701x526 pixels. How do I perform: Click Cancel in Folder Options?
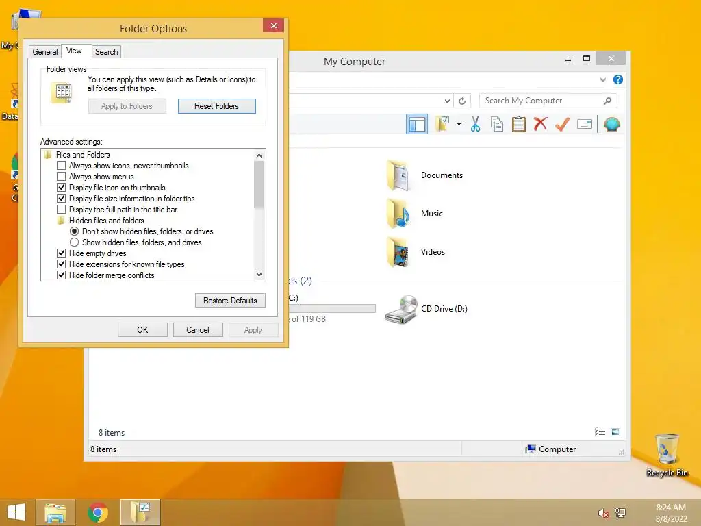tap(198, 330)
